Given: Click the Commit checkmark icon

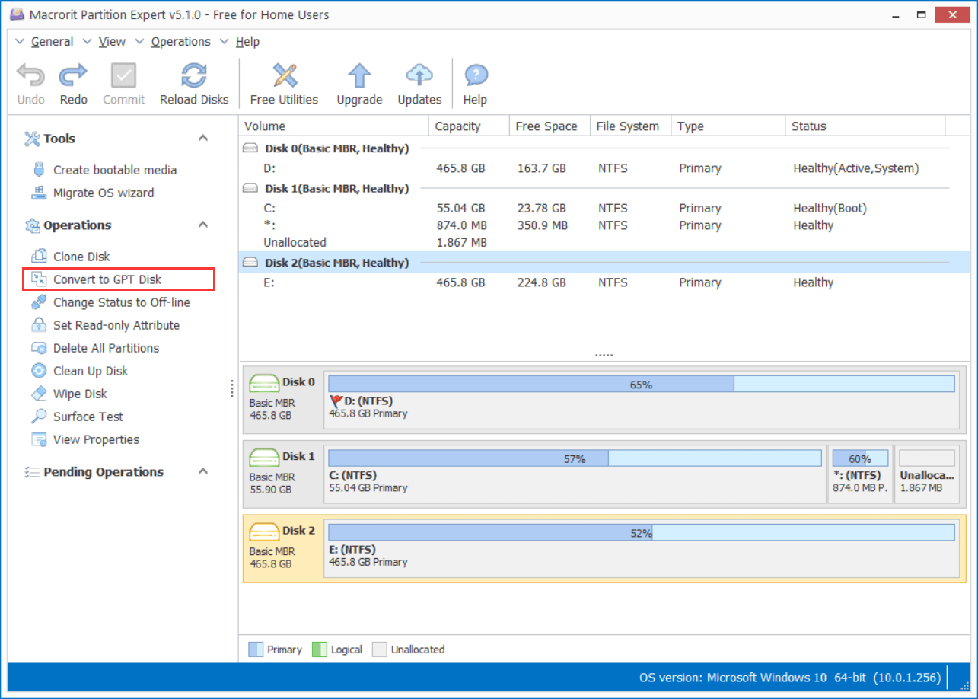Looking at the screenshot, I should (123, 75).
